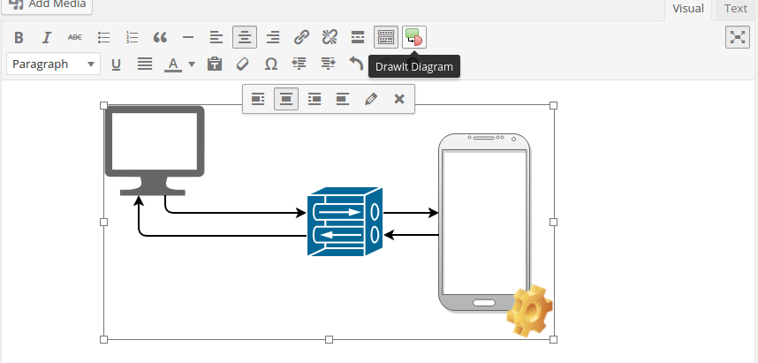The width and height of the screenshot is (758, 363).
Task: Open the Paragraph format dropdown
Action: point(54,64)
